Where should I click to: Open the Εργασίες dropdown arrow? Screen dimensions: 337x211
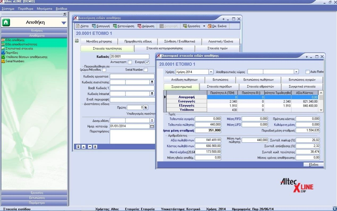coord(204,26)
